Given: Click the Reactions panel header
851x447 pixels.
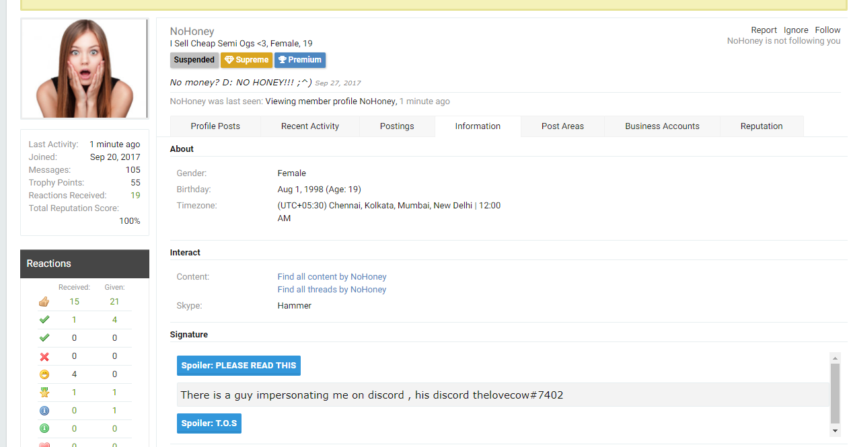Looking at the screenshot, I should coord(85,263).
